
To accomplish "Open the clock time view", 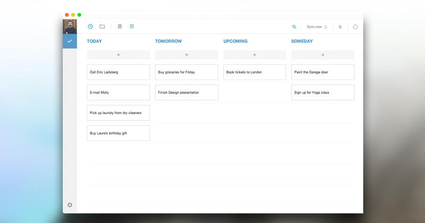I will coord(90,27).
